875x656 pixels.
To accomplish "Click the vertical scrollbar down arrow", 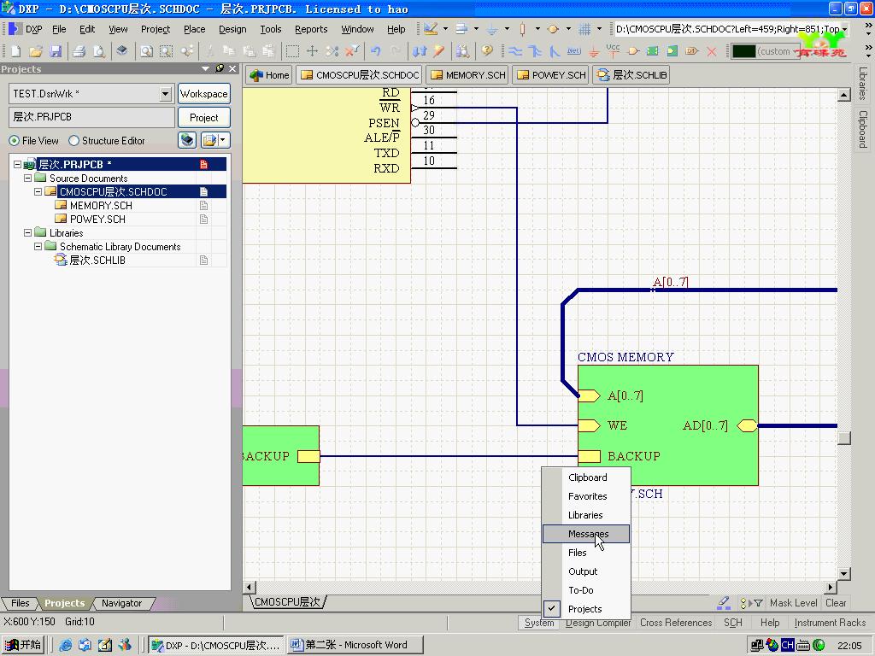I will point(843,573).
